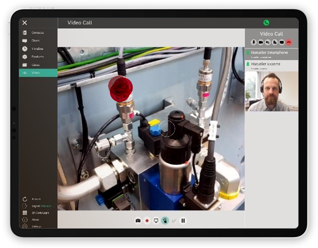Image resolution: width=318 pixels, height=248 pixels.
Task: Toggle the camera in Video Call panel
Action: click(261, 42)
